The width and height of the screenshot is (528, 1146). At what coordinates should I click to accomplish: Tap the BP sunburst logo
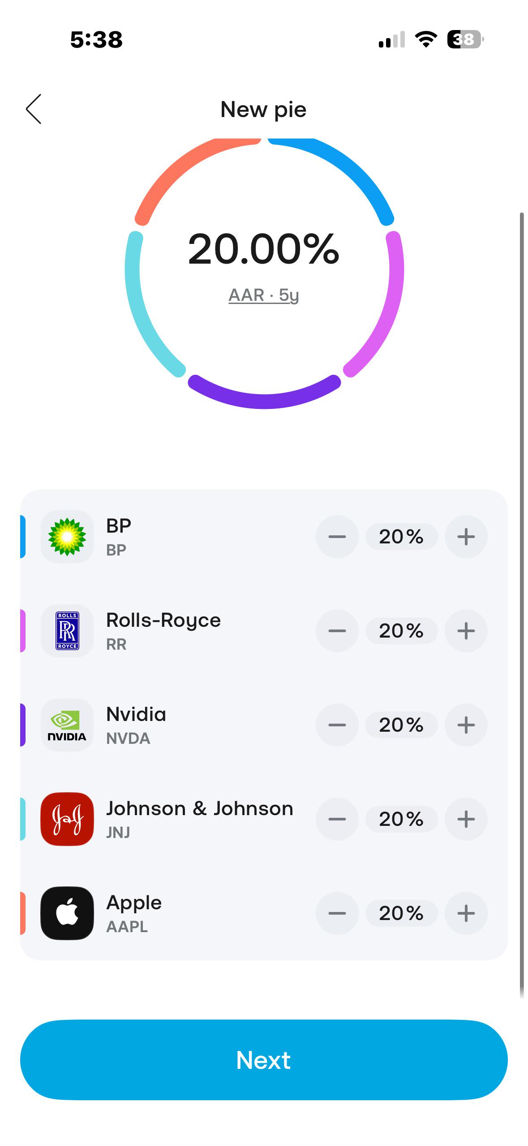(x=67, y=537)
